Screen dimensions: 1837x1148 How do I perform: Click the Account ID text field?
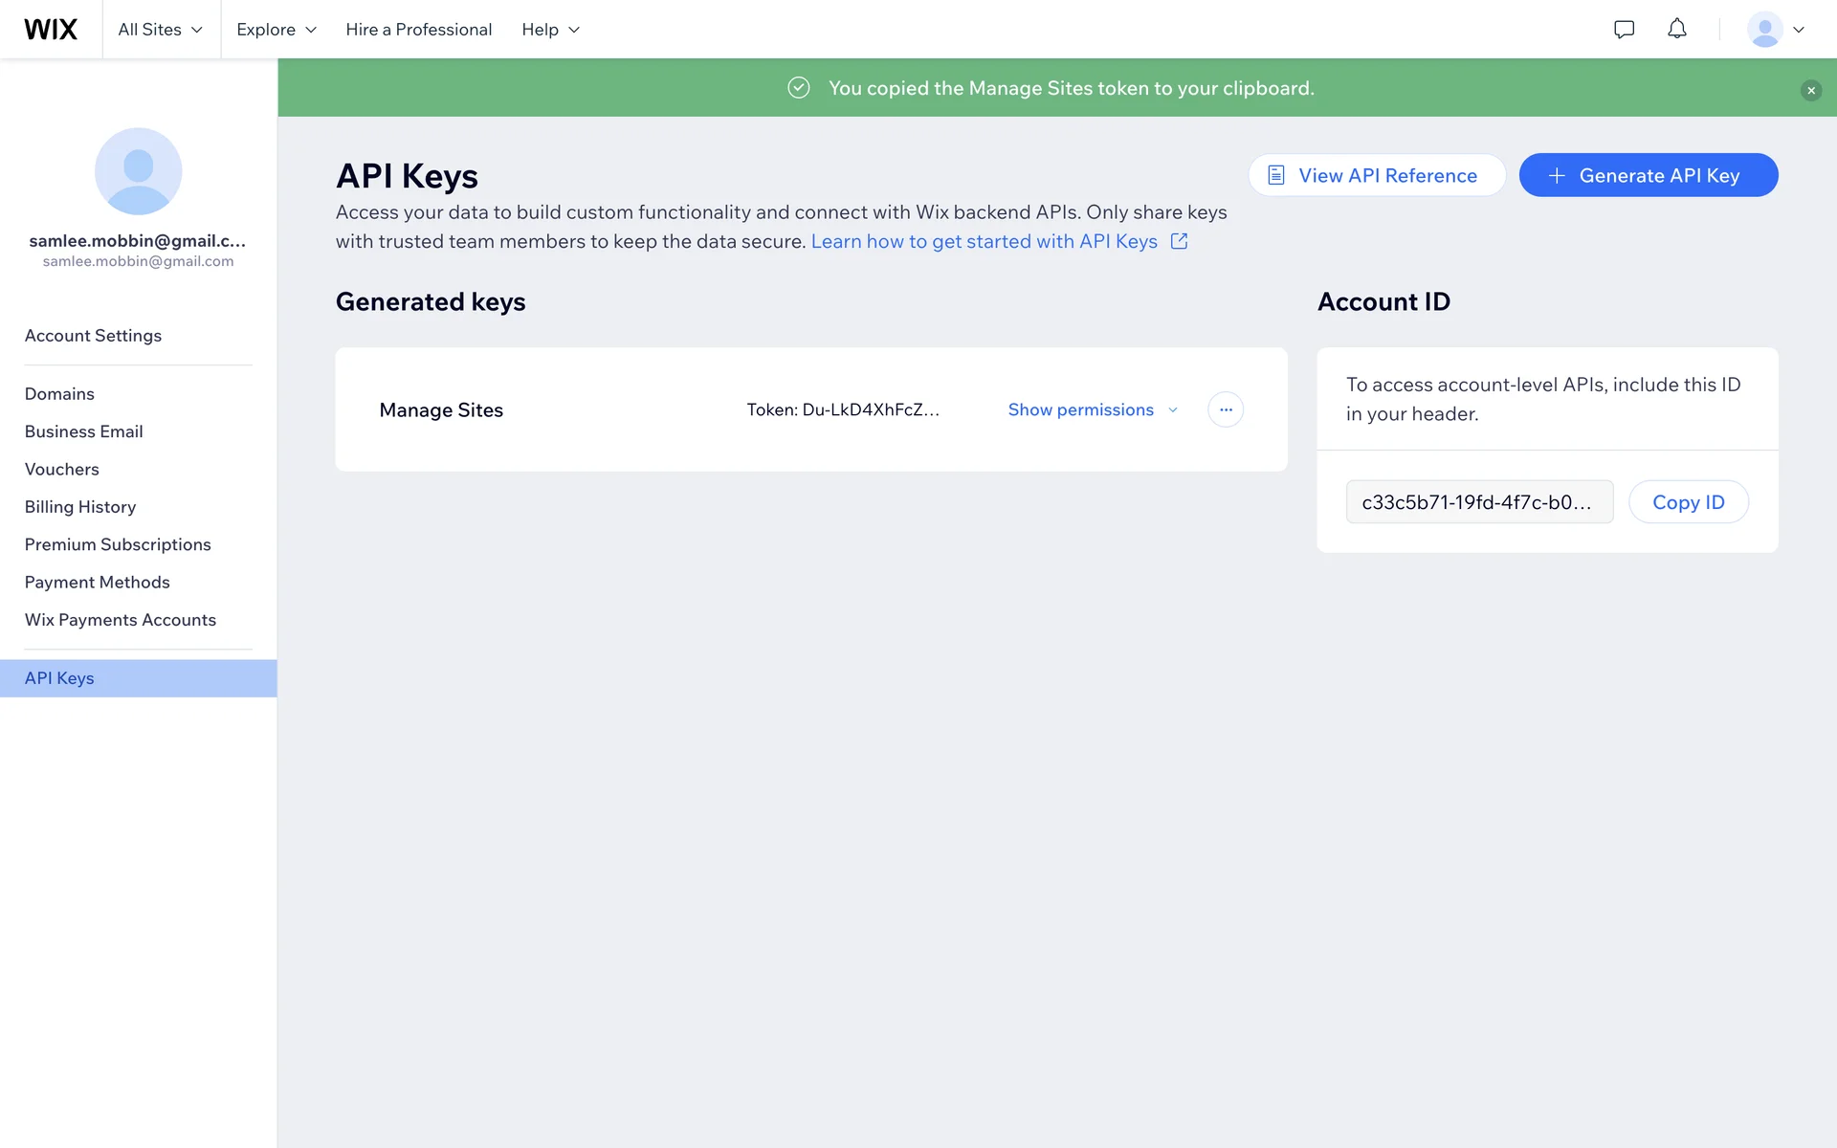pyautogui.click(x=1478, y=502)
